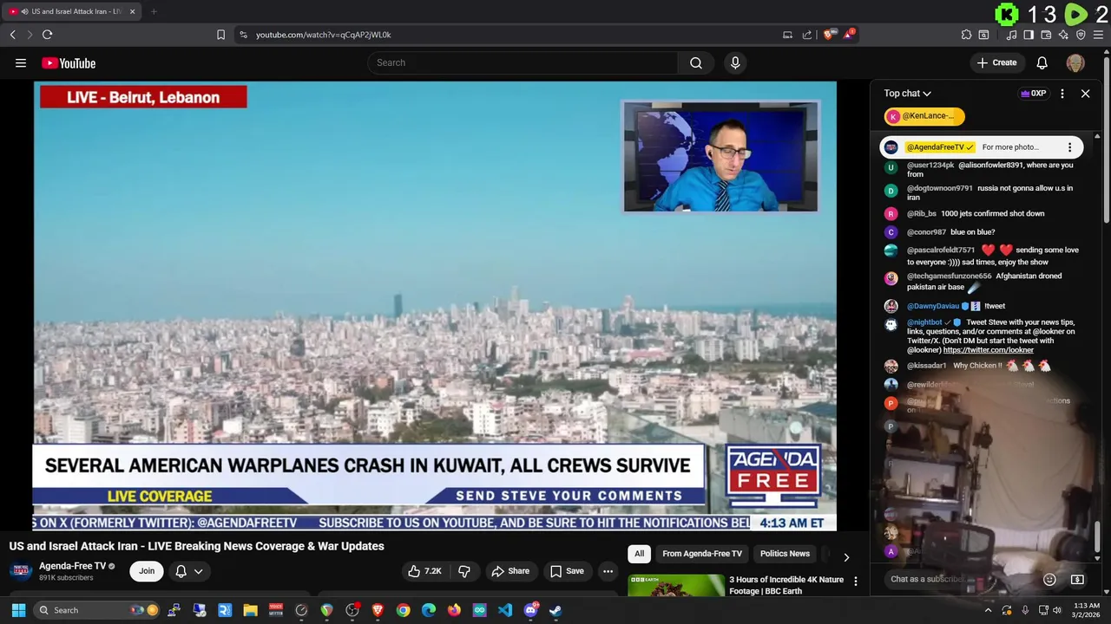The image size is (1111, 624).
Task: Toggle the browser sidebar panel
Action: [x=1029, y=35]
